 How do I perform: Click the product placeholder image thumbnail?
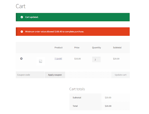click(40, 61)
